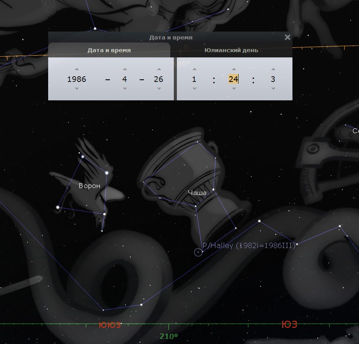
Task: Switch to the Юлианский день tab
Action: (231, 50)
